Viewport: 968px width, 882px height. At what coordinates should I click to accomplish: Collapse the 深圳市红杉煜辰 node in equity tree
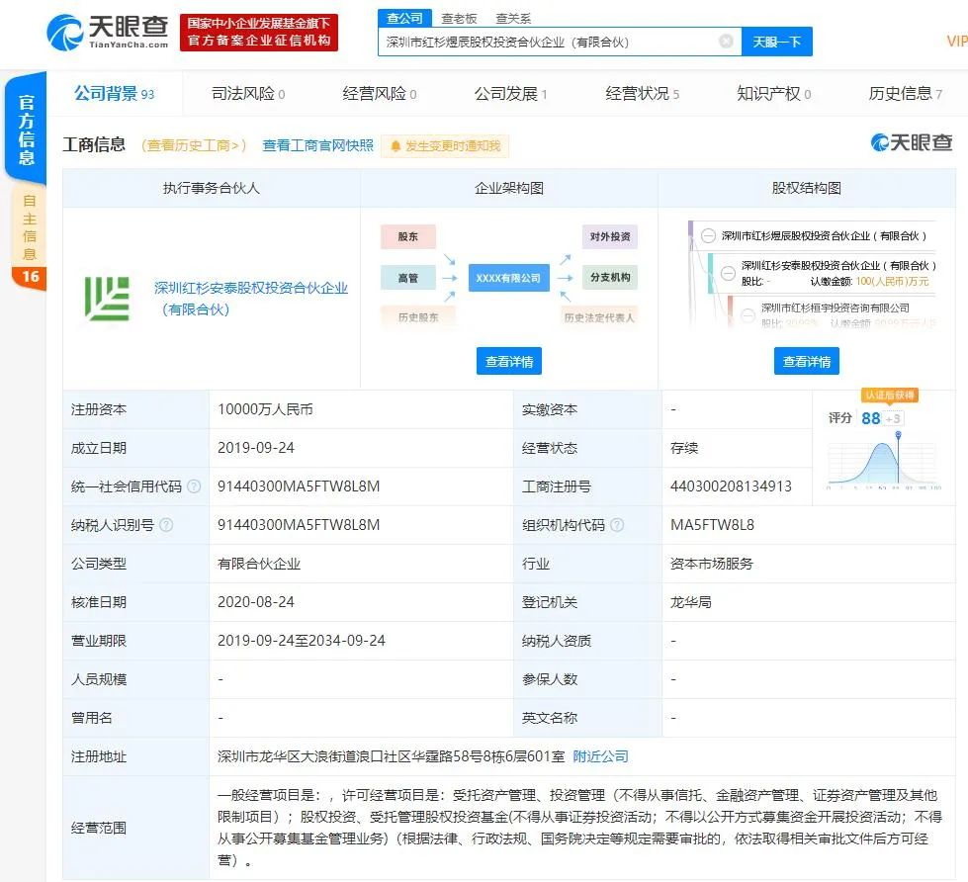coord(708,235)
